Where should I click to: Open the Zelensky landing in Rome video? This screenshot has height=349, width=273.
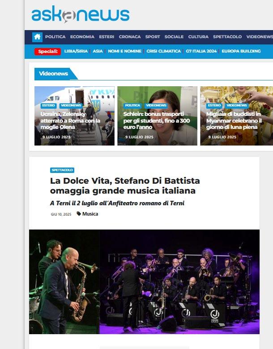[x=70, y=120]
